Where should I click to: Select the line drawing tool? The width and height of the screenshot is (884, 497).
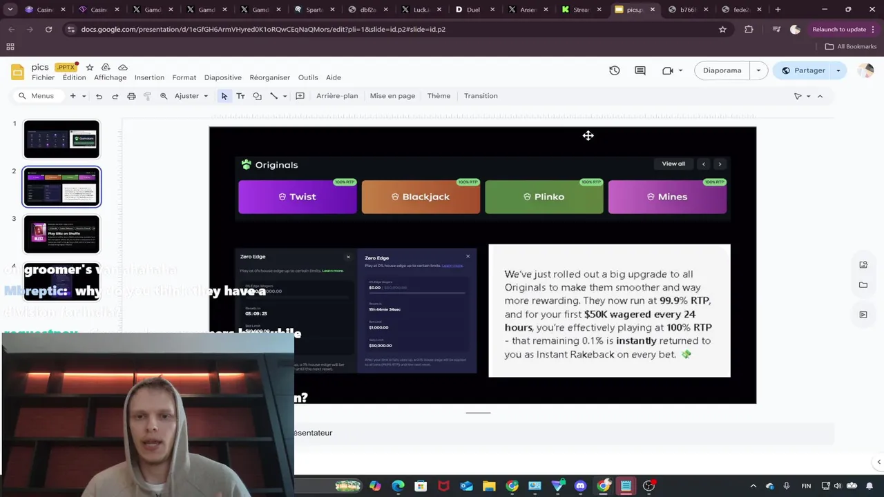tap(273, 96)
